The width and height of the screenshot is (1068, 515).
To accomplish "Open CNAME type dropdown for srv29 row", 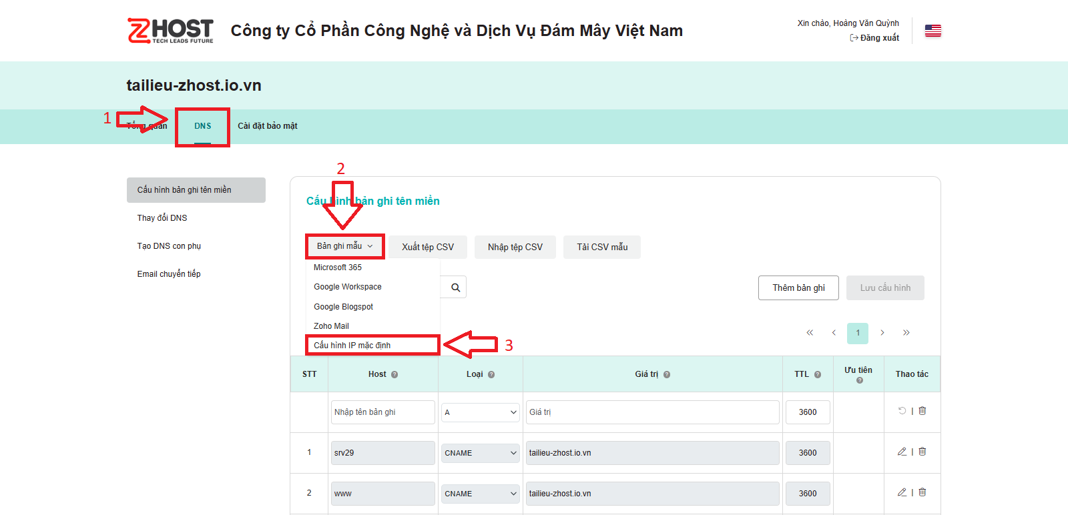I will point(480,453).
